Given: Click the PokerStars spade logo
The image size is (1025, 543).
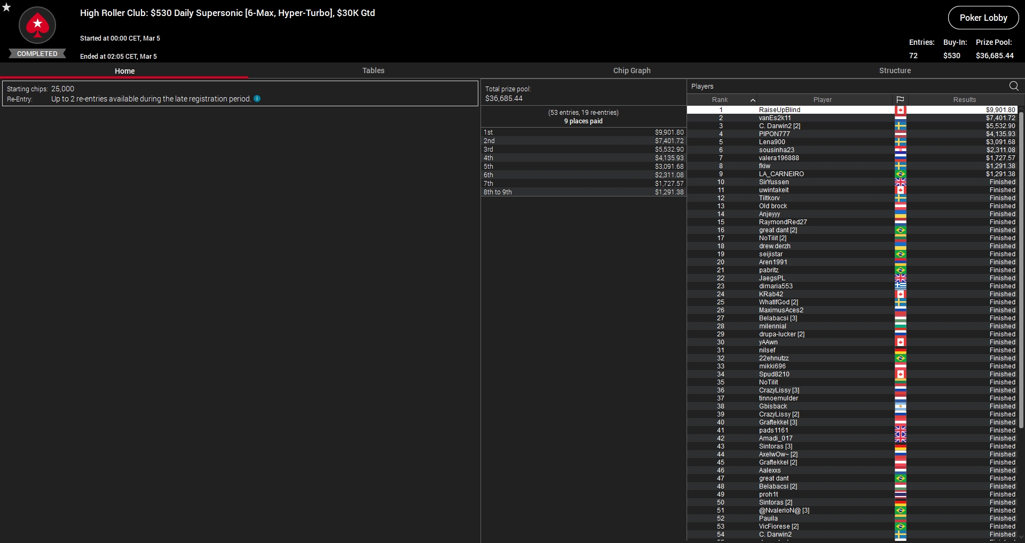Looking at the screenshot, I should pos(37,25).
